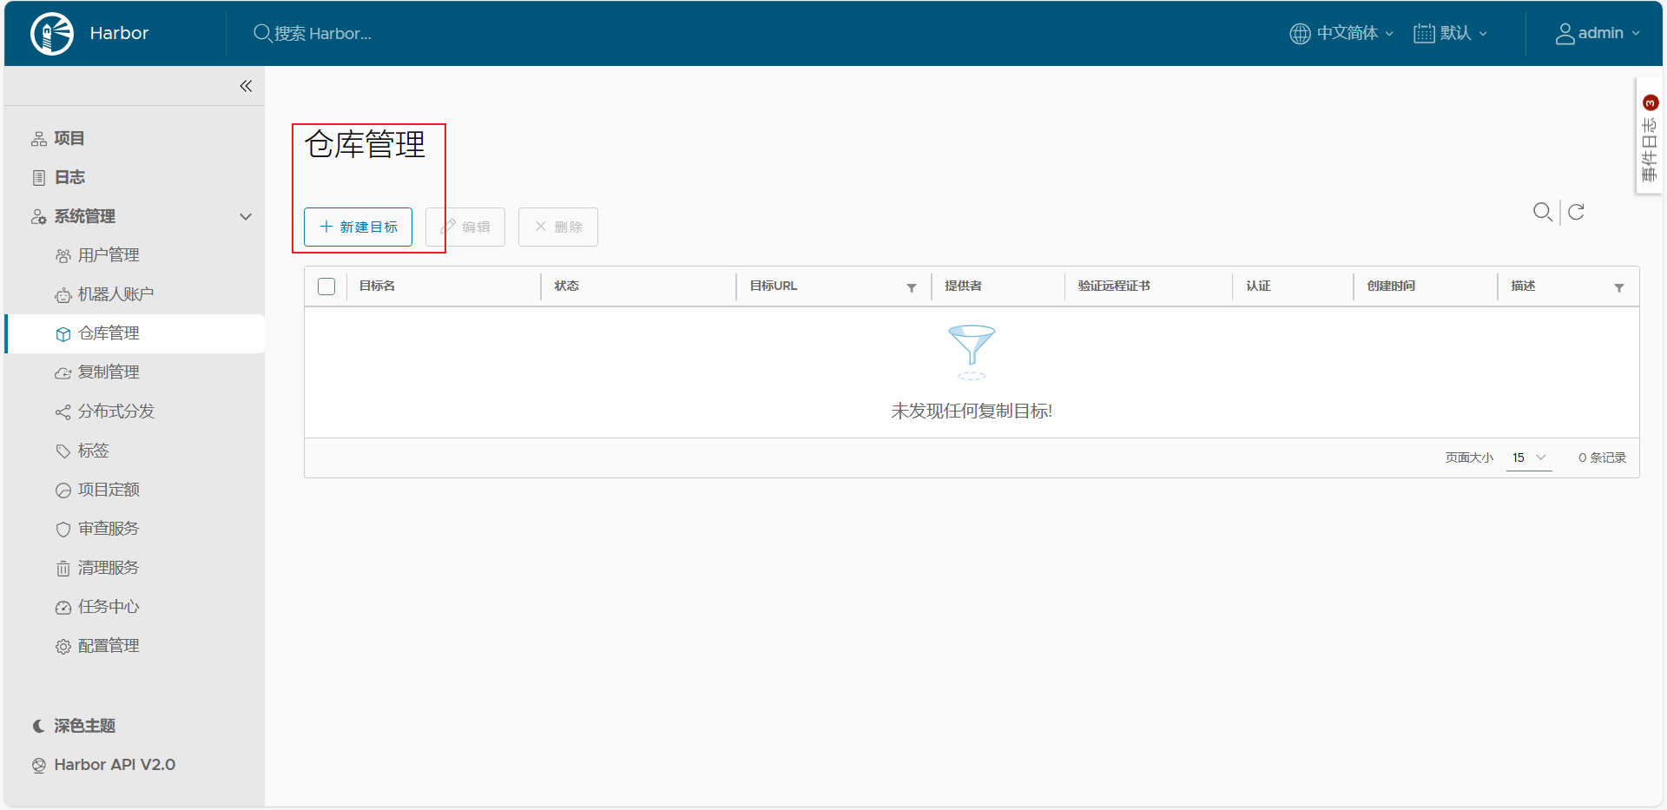Click the 新建目标 button
The width and height of the screenshot is (1667, 810).
point(358,227)
